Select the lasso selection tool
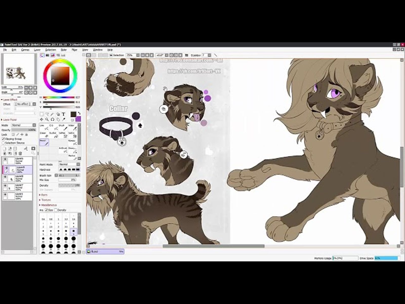 point(47,114)
